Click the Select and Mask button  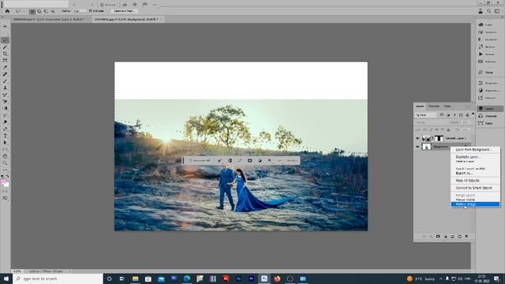[x=124, y=11]
